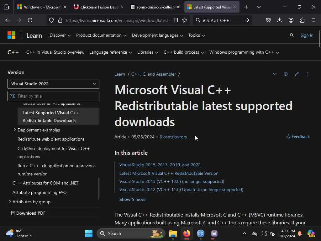Click the C++ section heading link
This screenshot has width=321, height=241.
tap(13, 52)
